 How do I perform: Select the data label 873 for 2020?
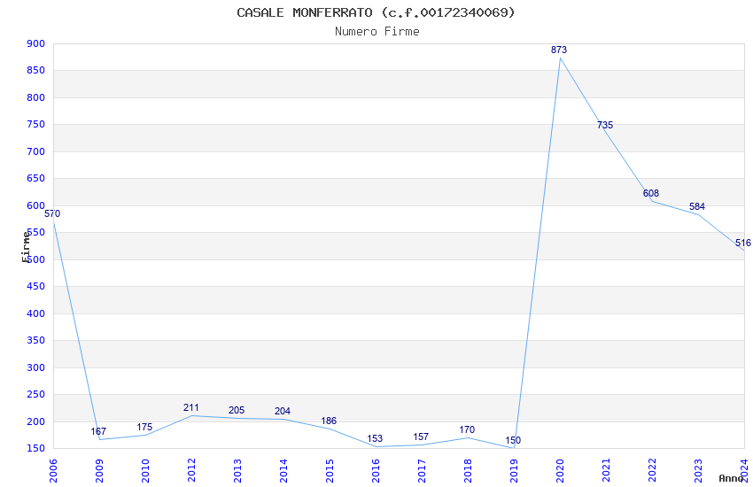(x=559, y=50)
